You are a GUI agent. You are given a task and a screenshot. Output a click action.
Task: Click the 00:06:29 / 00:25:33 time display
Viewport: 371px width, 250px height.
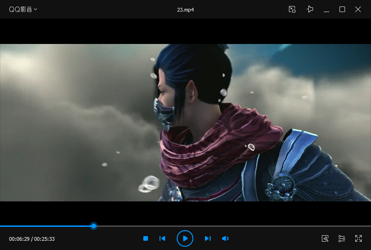[x=32, y=239]
